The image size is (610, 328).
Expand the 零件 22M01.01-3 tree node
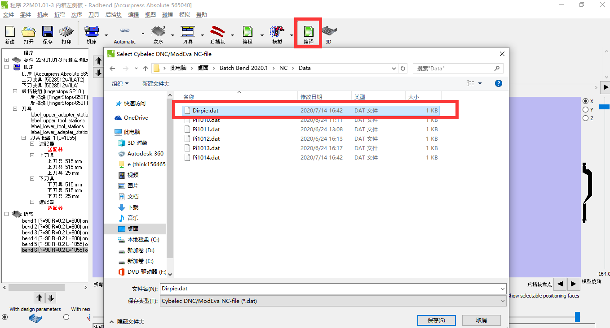point(7,60)
